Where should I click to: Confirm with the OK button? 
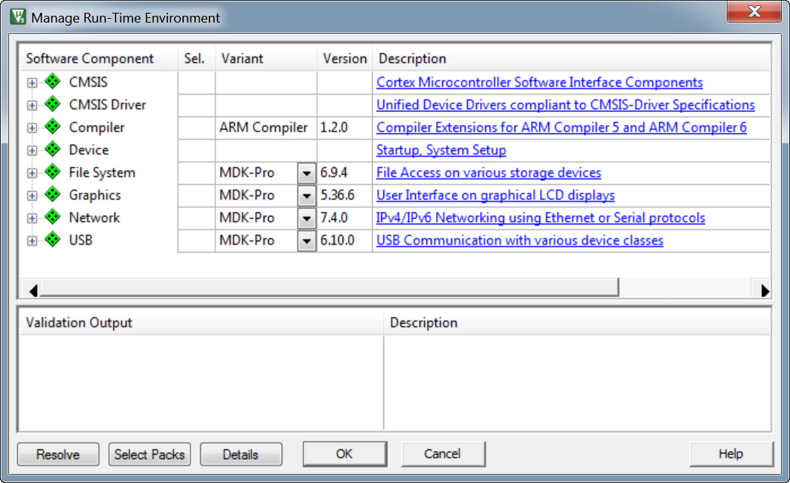pos(344,454)
